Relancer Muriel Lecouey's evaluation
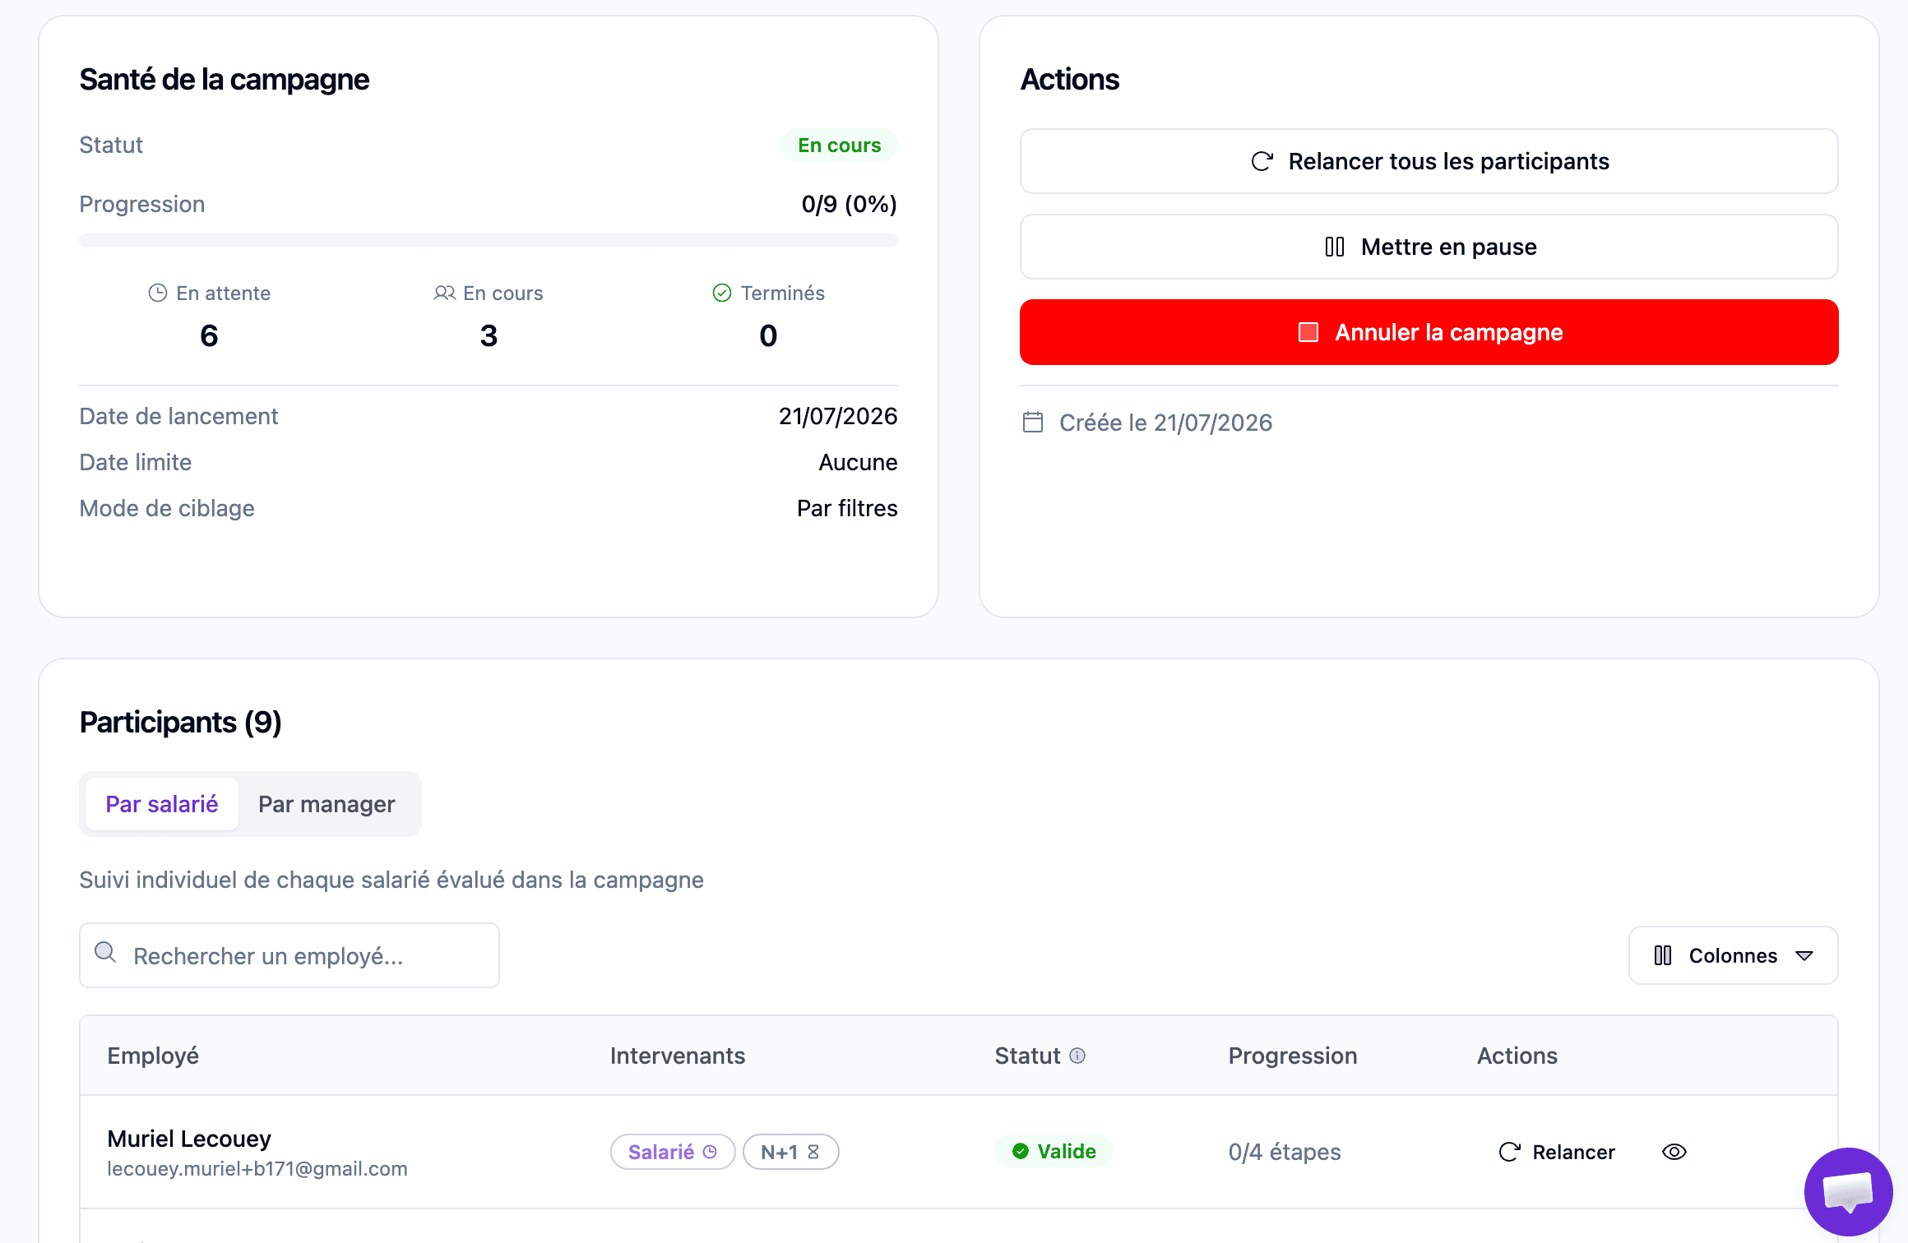 coord(1557,1152)
